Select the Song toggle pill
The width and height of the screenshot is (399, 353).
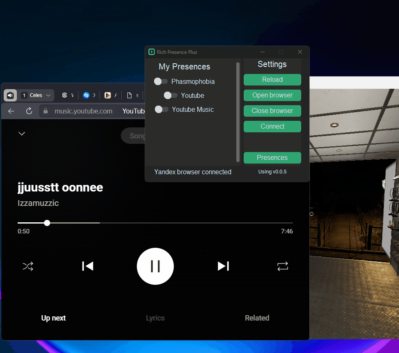[x=133, y=136]
